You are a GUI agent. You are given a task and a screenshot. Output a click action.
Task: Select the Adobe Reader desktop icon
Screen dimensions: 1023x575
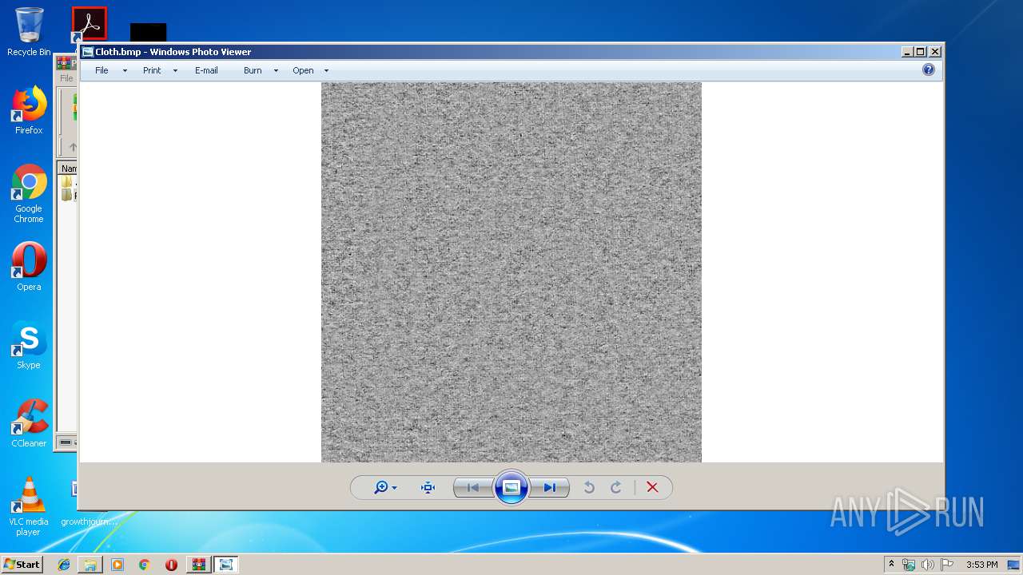tap(89, 24)
